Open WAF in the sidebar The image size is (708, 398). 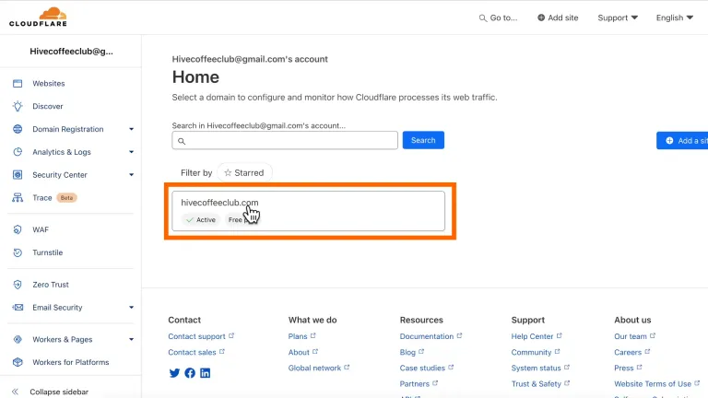tap(41, 229)
